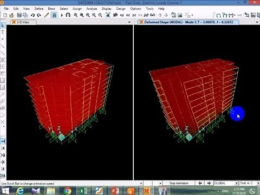Open the Edit menu
The image size is (260, 195).
(16, 9)
